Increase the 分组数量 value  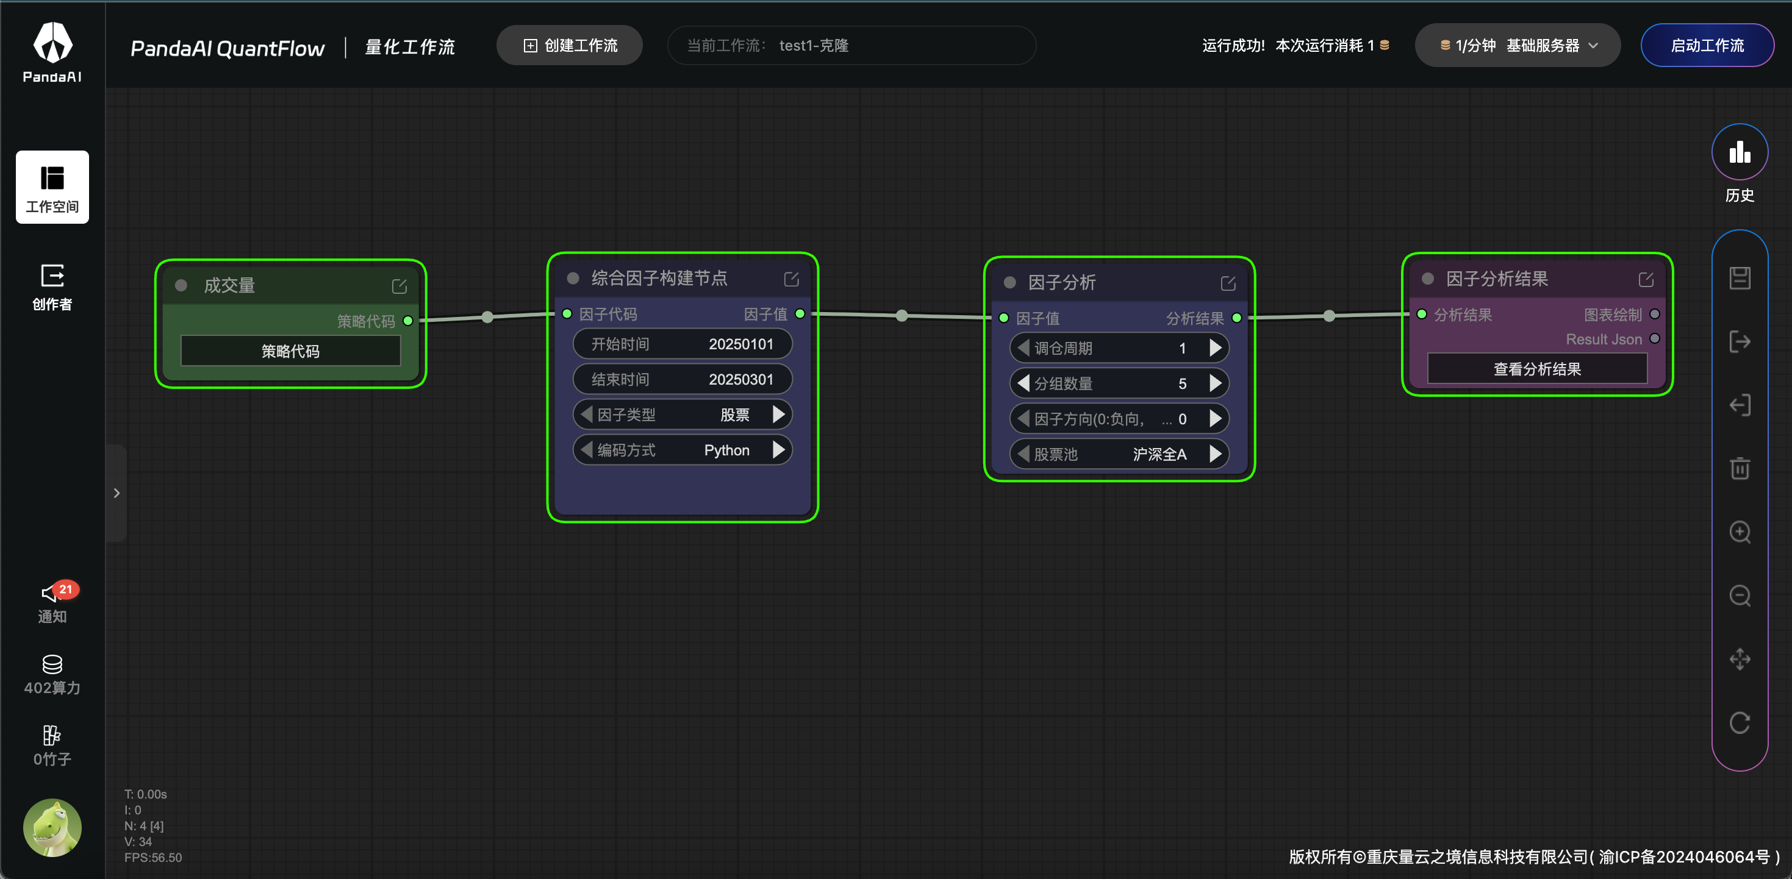1216,383
